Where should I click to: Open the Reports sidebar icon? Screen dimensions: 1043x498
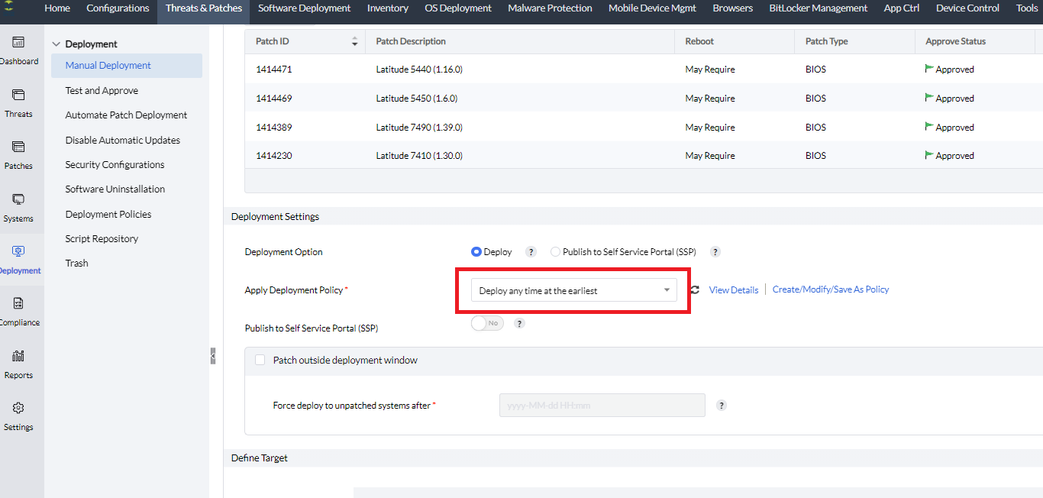tap(18, 357)
